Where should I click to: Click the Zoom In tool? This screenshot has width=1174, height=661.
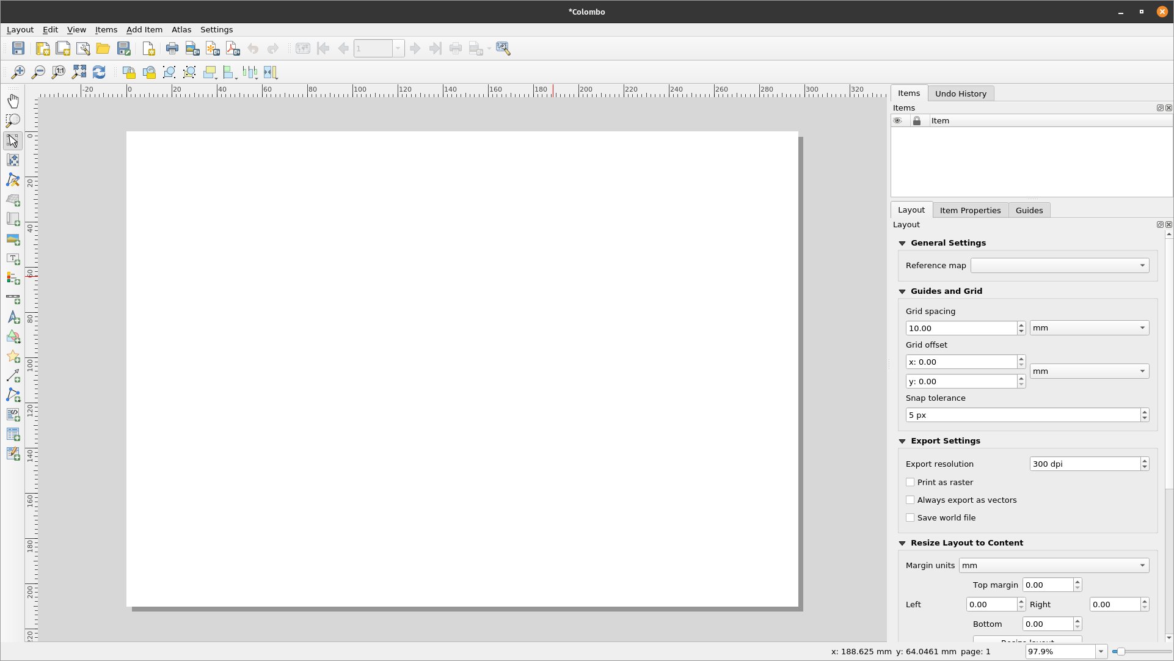[18, 71]
